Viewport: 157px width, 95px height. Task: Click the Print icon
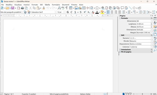click(22, 8)
